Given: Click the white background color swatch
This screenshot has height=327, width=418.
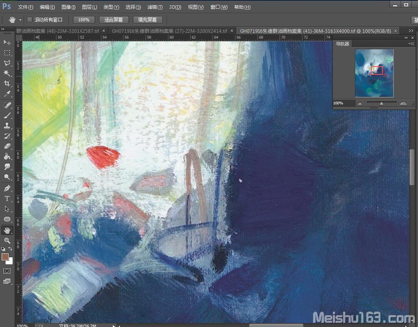Looking at the screenshot, I should (10, 262).
